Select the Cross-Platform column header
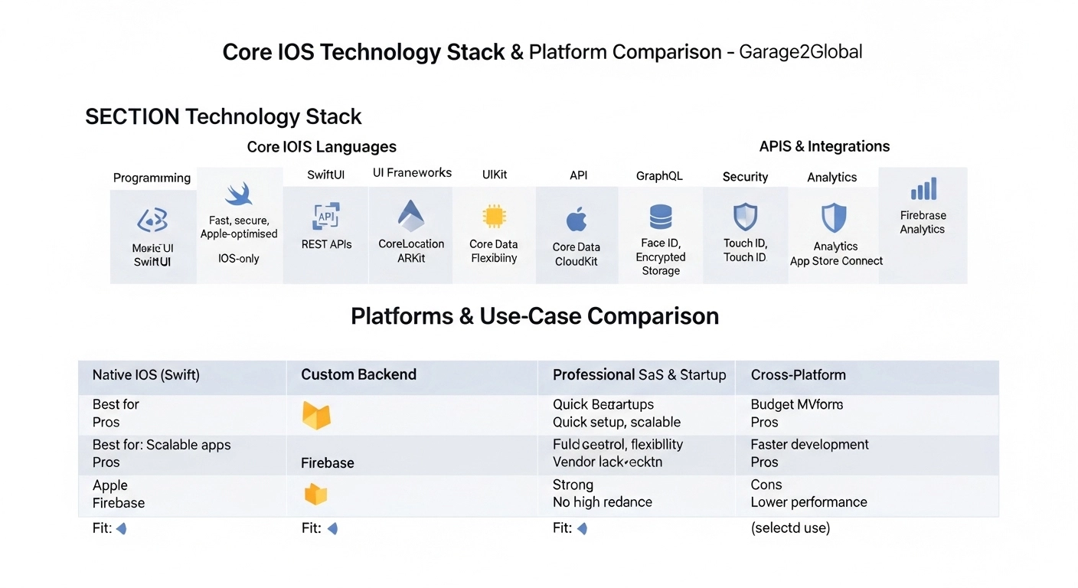 [799, 375]
